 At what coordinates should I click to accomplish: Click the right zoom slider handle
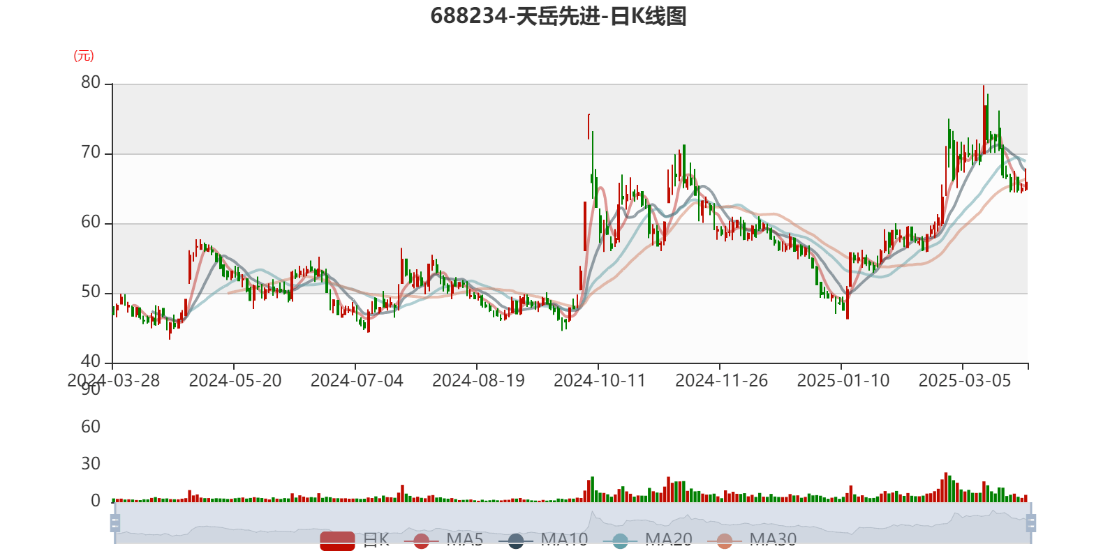point(1031,522)
